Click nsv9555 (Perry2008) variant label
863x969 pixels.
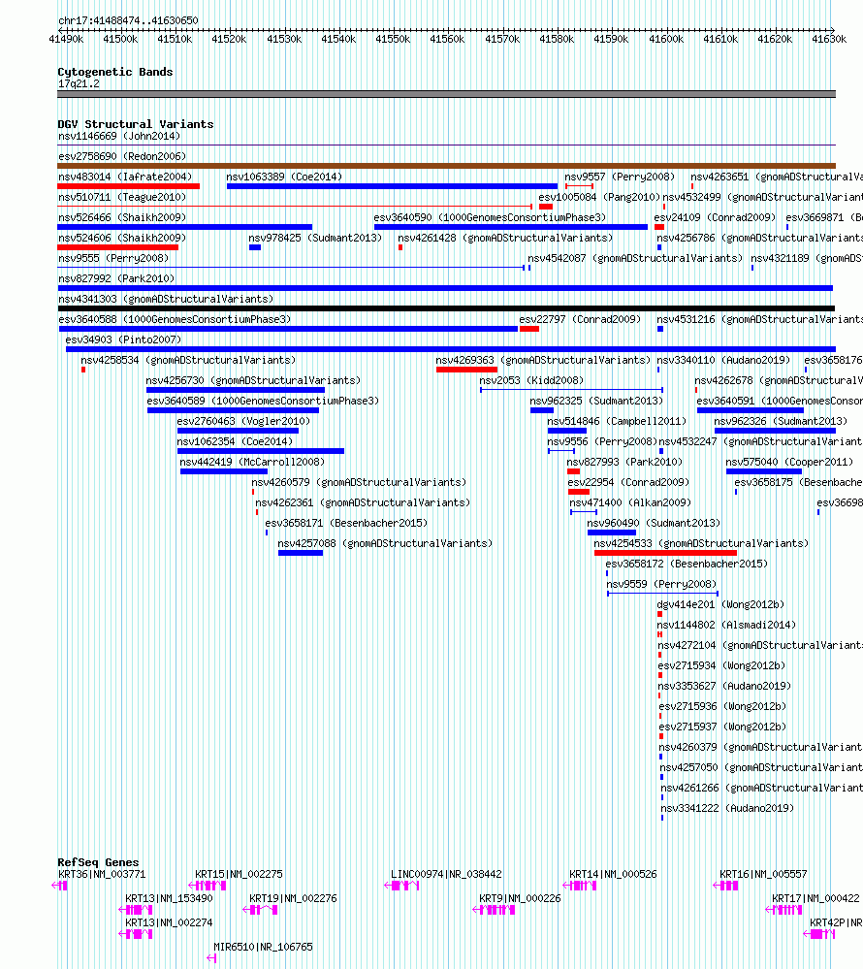click(113, 258)
